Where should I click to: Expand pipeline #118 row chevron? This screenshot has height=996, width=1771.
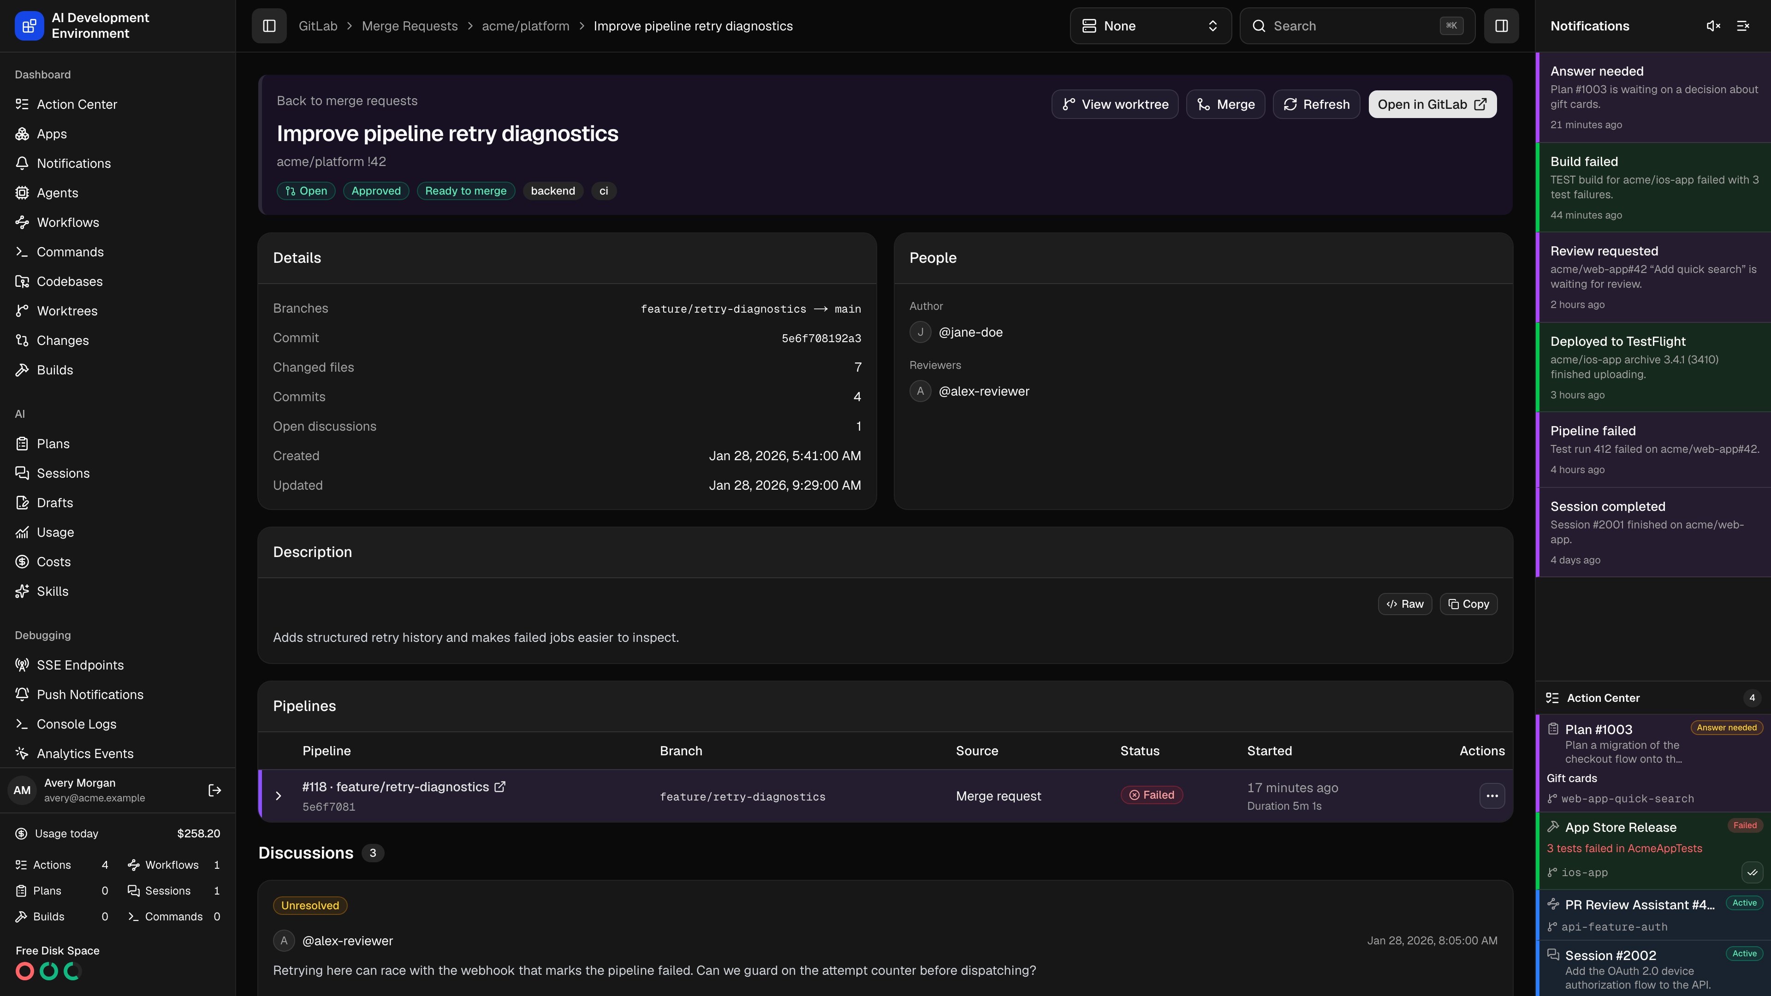(279, 796)
